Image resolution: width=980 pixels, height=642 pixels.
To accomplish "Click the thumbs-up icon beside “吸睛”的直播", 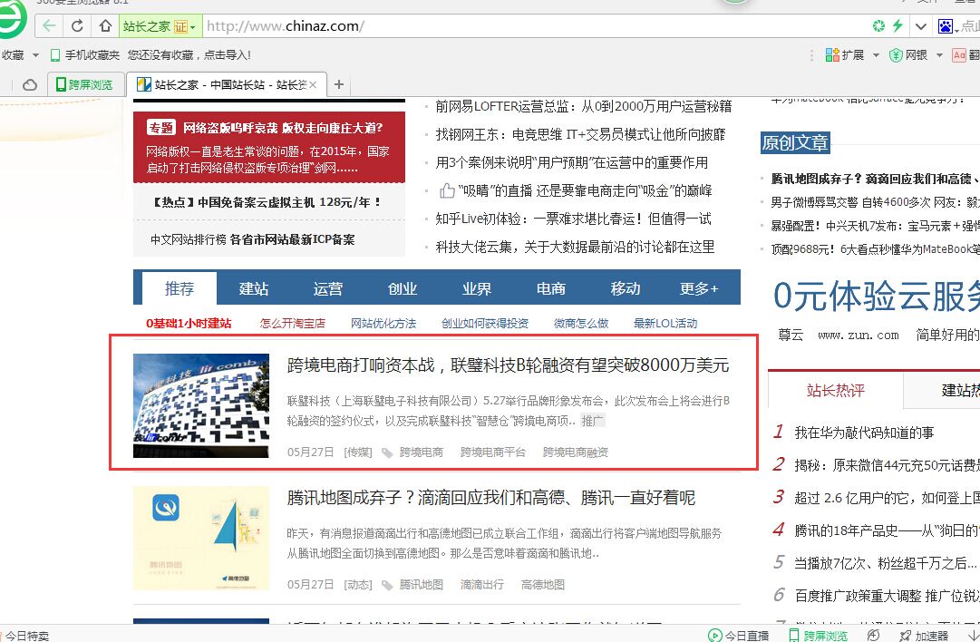I will tap(447, 190).
